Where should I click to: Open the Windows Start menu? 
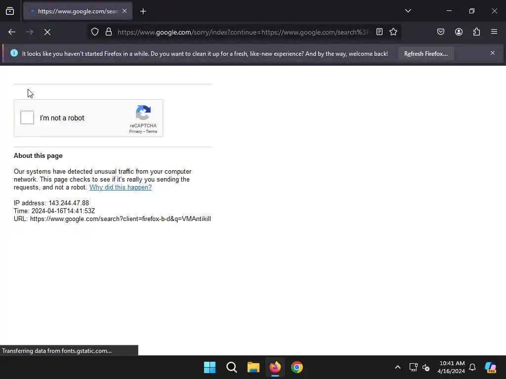(210, 367)
